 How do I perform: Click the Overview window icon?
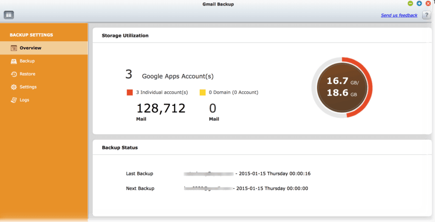pos(14,48)
